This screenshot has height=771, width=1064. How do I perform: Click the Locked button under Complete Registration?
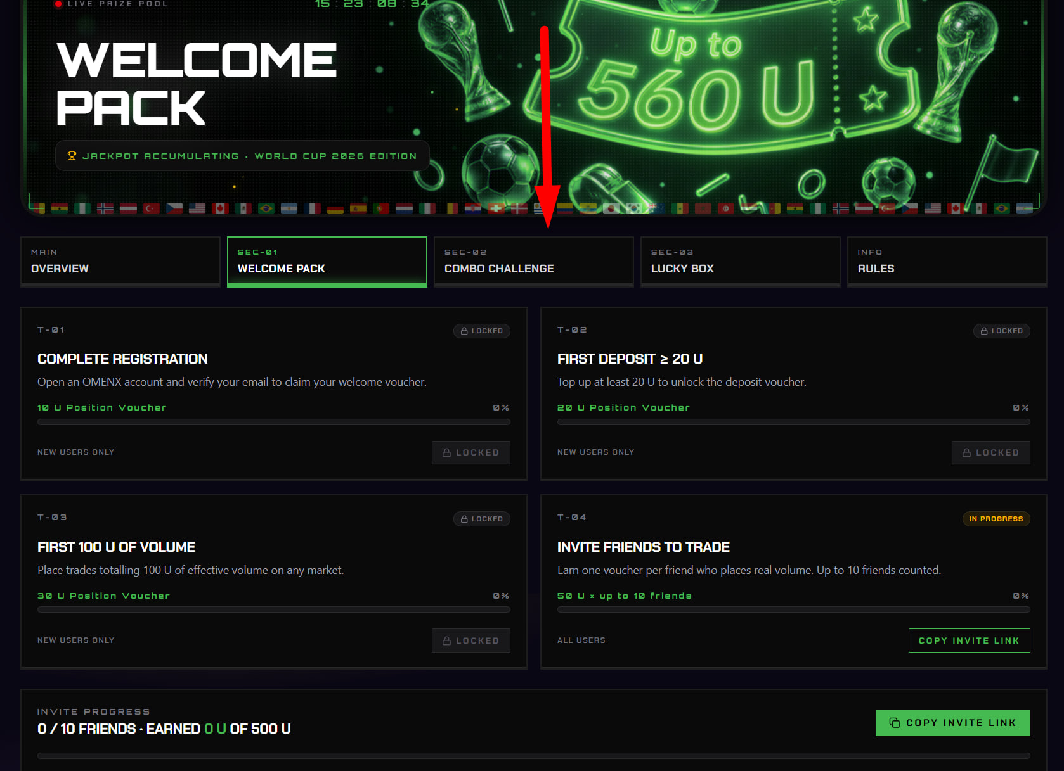coord(471,452)
